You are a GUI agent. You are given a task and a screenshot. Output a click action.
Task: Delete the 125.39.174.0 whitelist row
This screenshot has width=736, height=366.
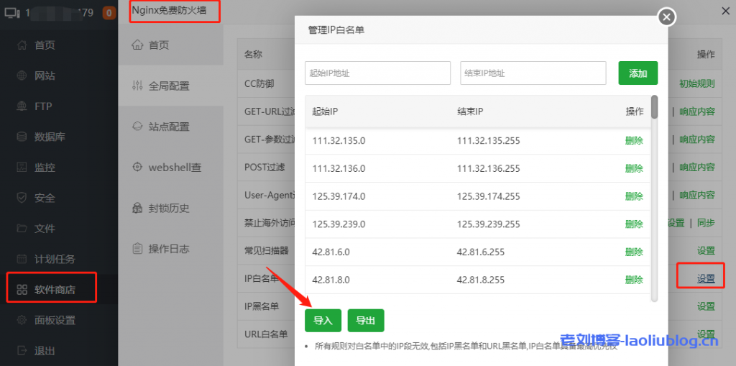pyautogui.click(x=634, y=196)
